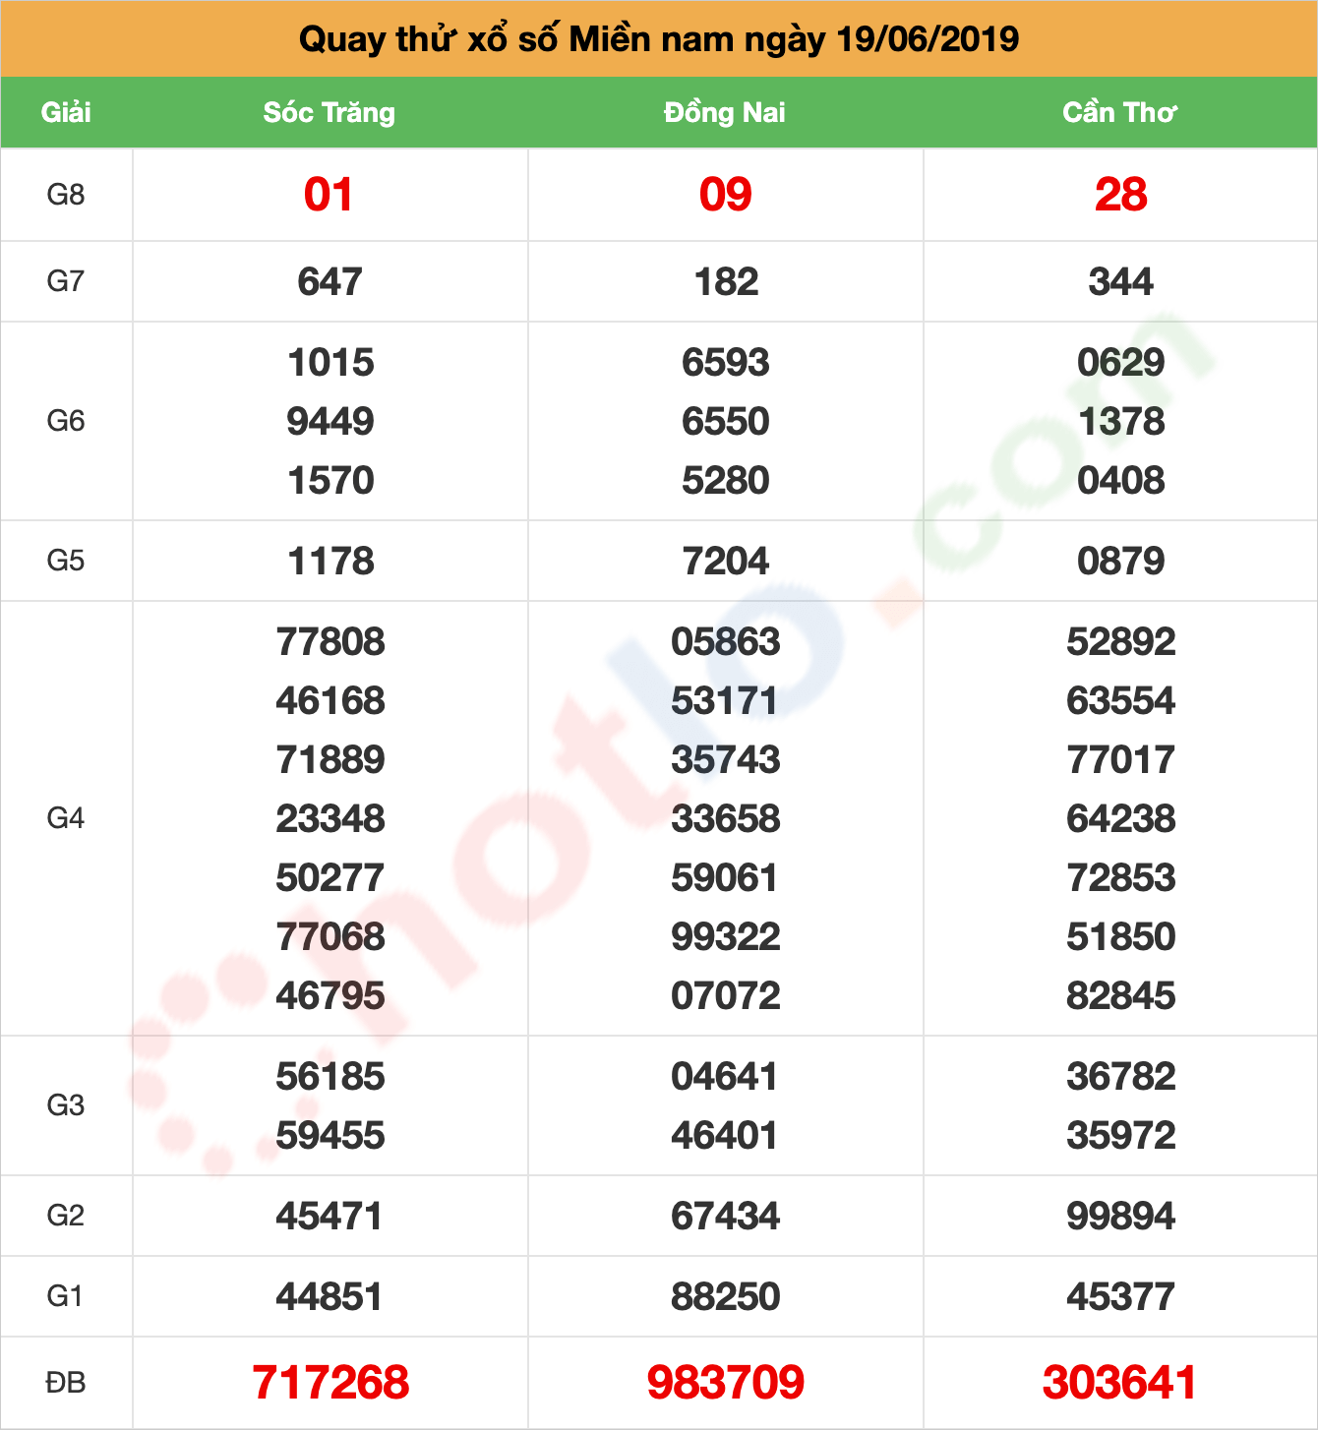Viewport: 1318px width, 1430px height.
Task: Select G2 number 67434
Action: (726, 1217)
